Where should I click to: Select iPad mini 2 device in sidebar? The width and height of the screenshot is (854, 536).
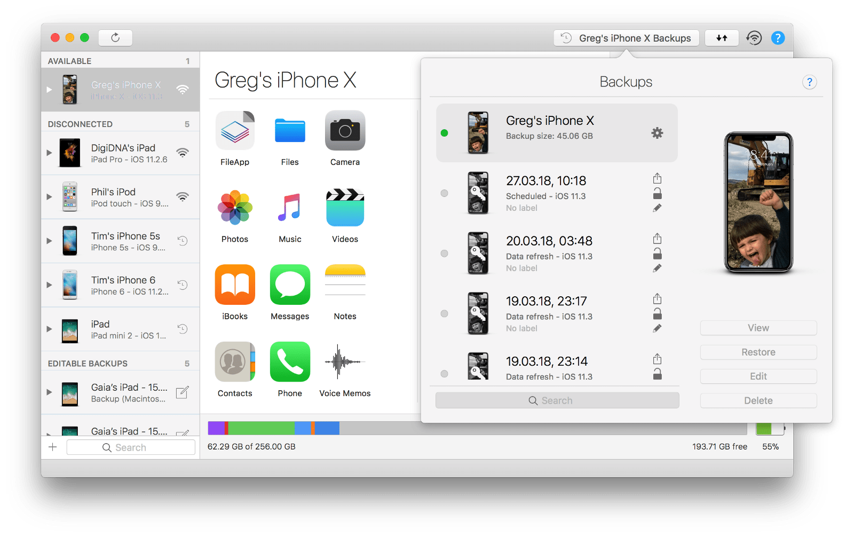[x=121, y=329]
